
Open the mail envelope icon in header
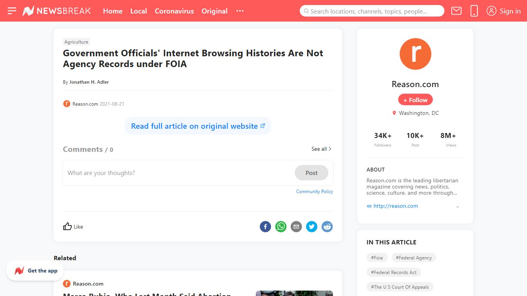pyautogui.click(x=456, y=11)
